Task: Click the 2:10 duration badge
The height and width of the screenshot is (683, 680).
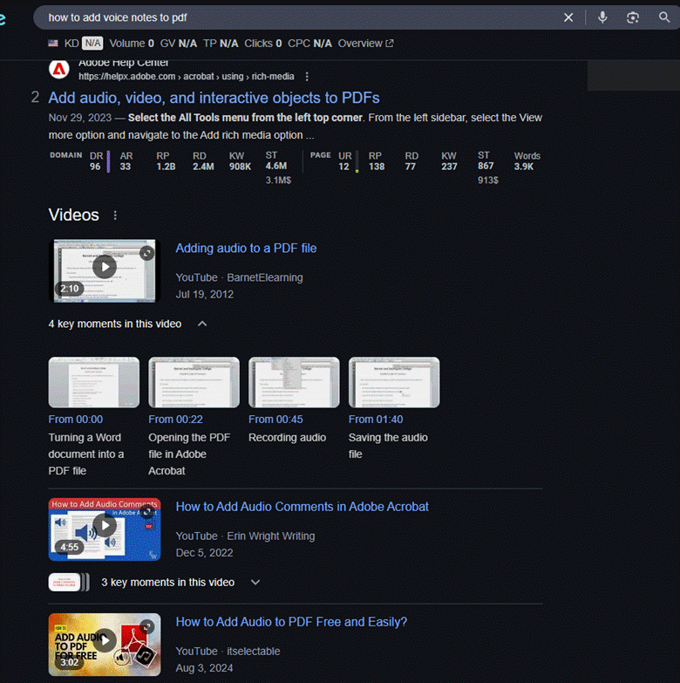Action: coord(69,289)
